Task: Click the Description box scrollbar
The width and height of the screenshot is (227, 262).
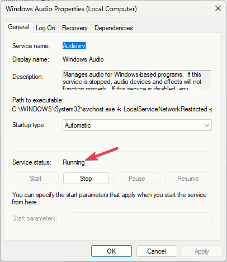Action: 207,80
